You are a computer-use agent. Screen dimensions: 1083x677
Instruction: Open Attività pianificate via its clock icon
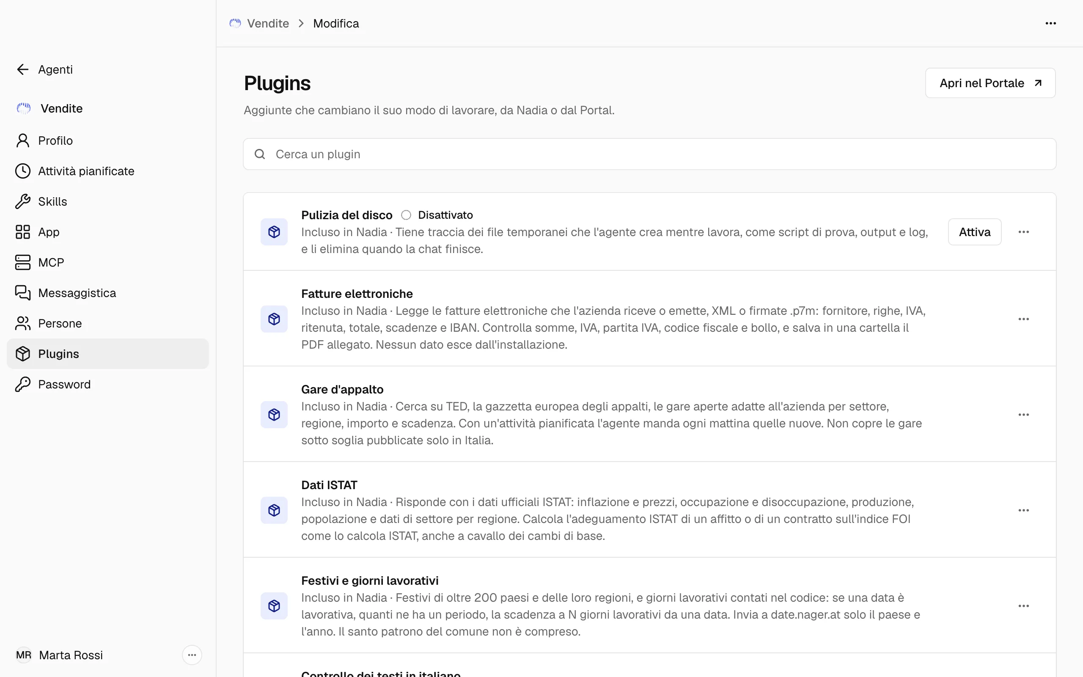22,171
